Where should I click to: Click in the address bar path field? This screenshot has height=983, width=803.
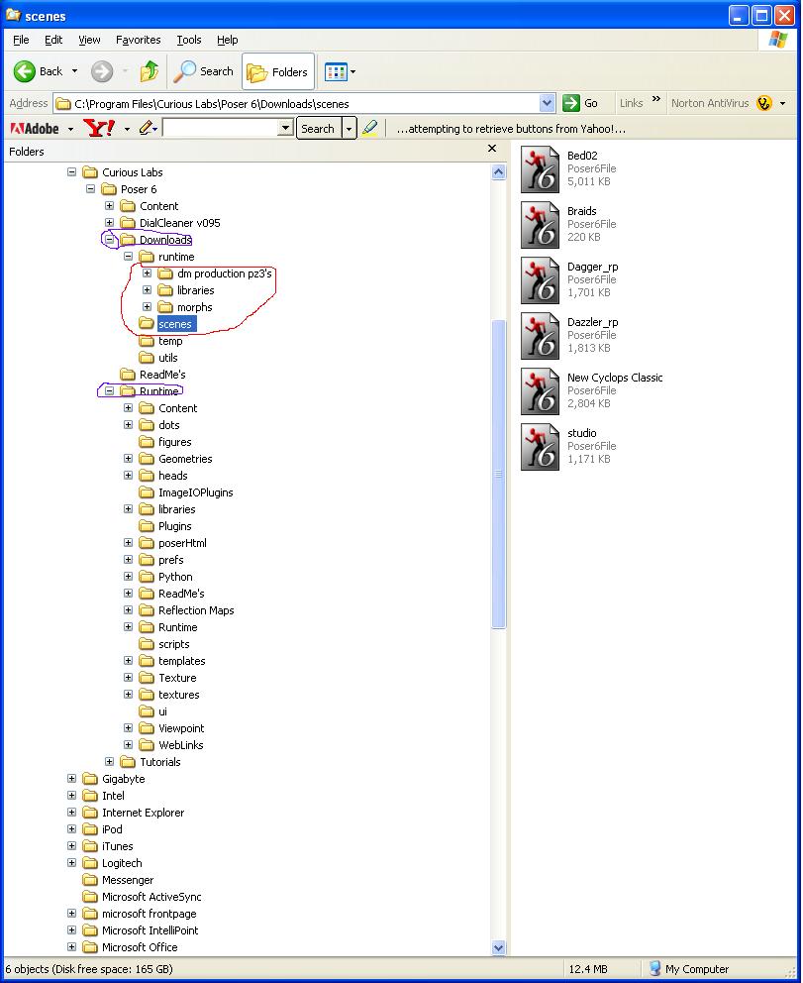coord(296,103)
